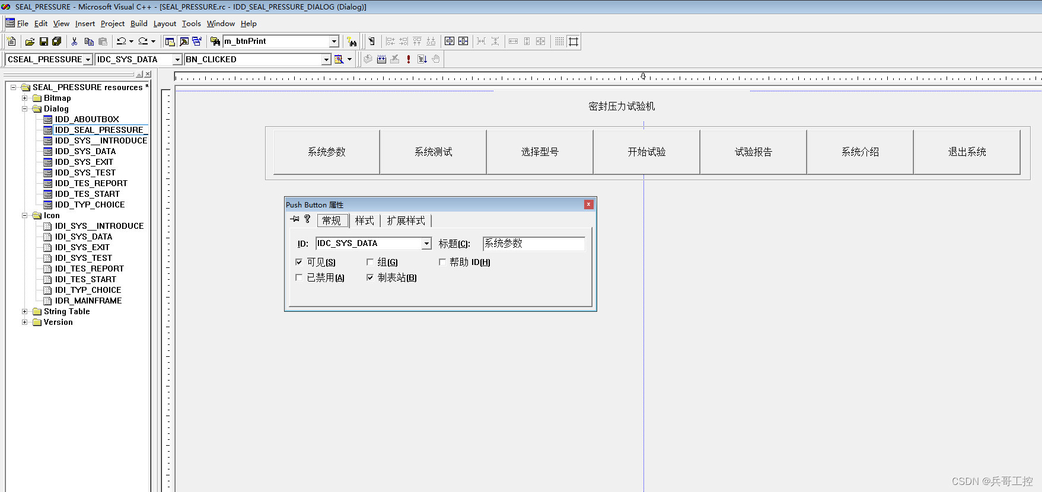Toggle the 制表站(B) checkbox
The image size is (1042, 492).
(370, 277)
